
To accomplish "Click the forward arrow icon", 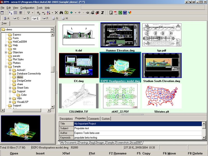I will coord(80,13).
